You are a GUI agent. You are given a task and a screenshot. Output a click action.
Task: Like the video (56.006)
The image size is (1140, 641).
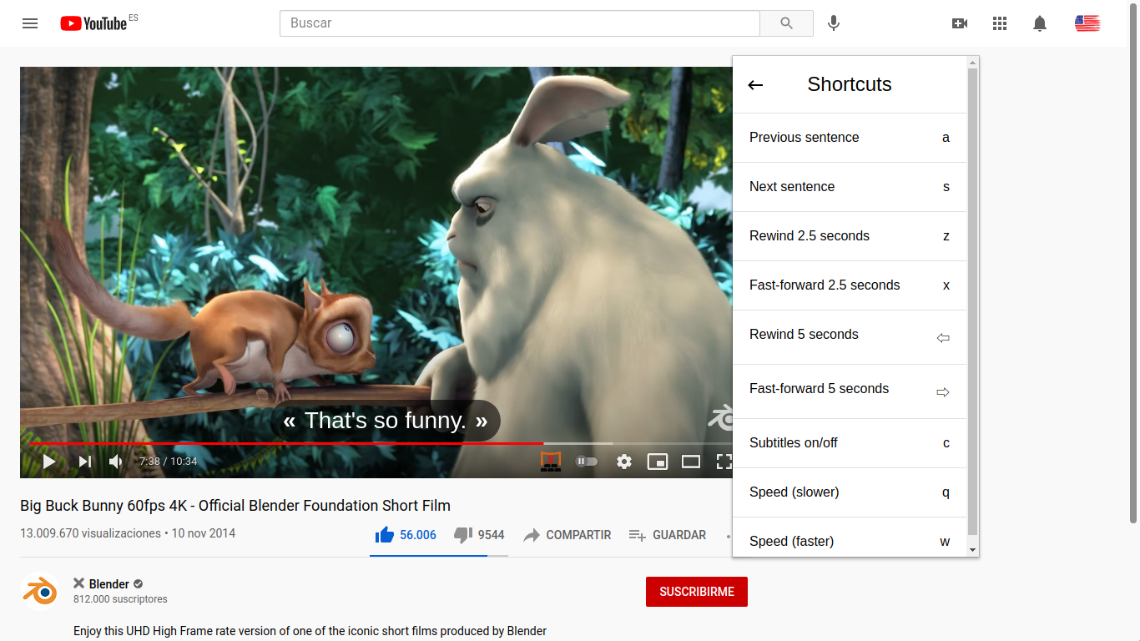406,535
